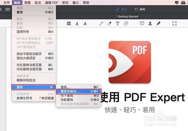Switch to two-page view icon
Viewport: 188px width, 131px height.
point(8,9)
